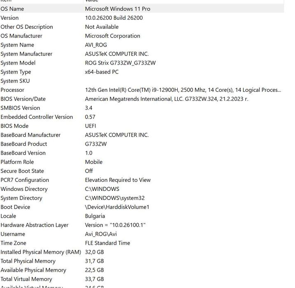This screenshot has width=295, height=288.
Task: Select the BaseBoard Product label
Action: [24, 144]
